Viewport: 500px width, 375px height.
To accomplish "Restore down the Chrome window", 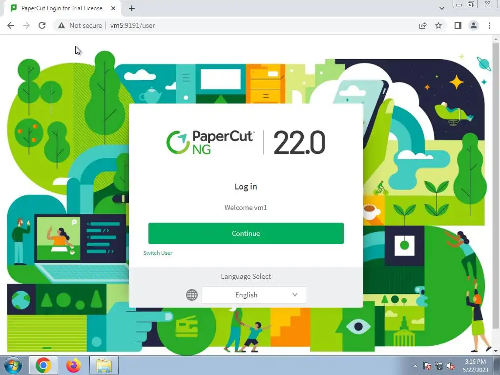I will [471, 4].
